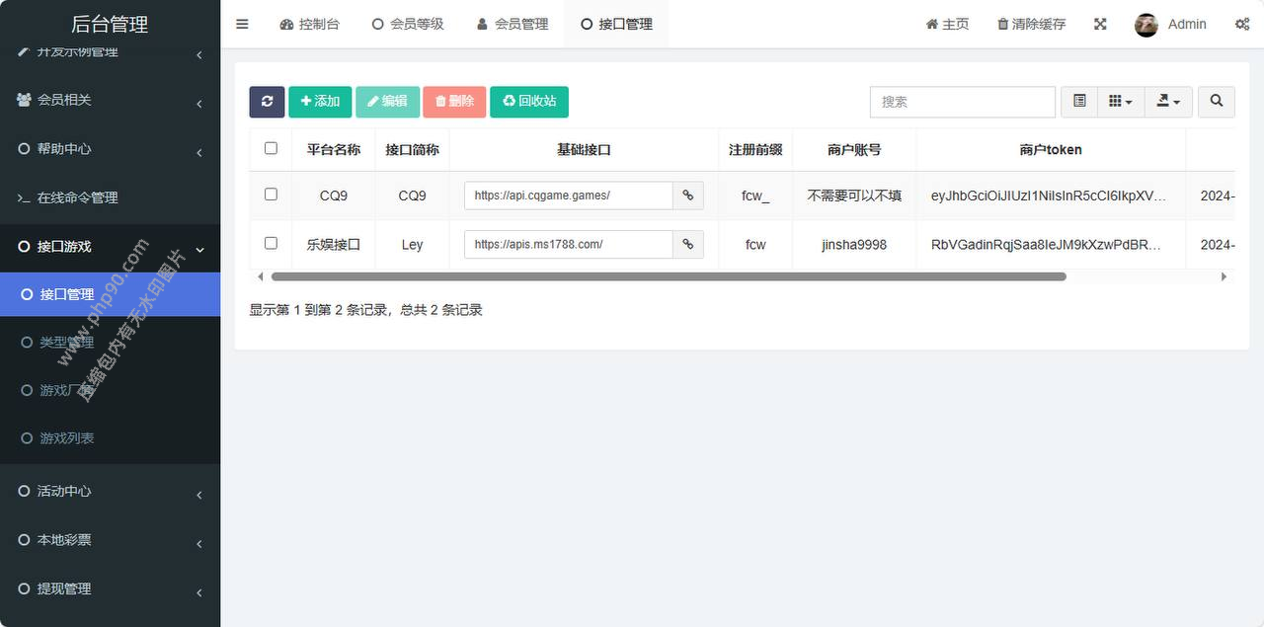The image size is (1264, 627).
Task: Enter fullscreen mode via expand icon
Action: (1100, 25)
